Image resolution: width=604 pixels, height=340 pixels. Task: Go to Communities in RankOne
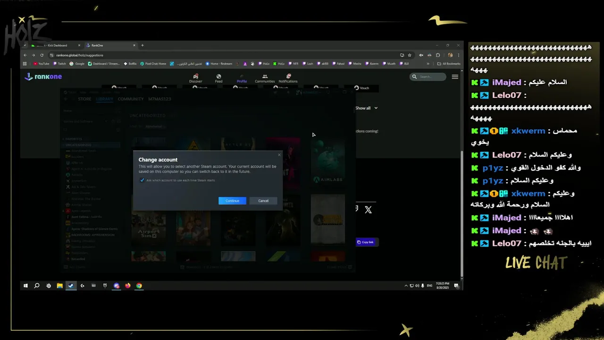click(x=265, y=78)
